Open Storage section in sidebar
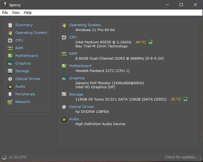 (x=22, y=71)
